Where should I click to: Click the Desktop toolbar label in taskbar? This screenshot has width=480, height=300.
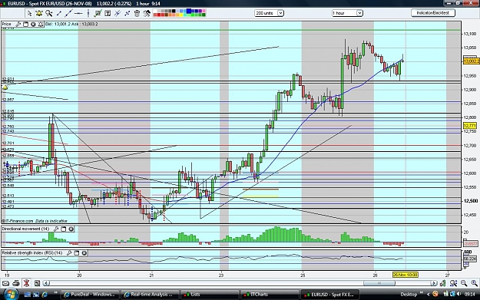(409, 294)
